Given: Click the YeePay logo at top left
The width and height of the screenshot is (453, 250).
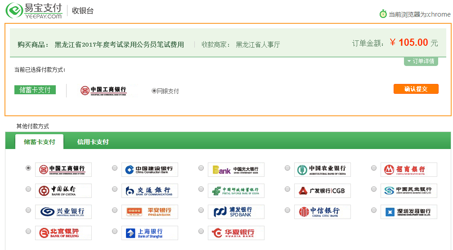Looking at the screenshot, I should (34, 10).
